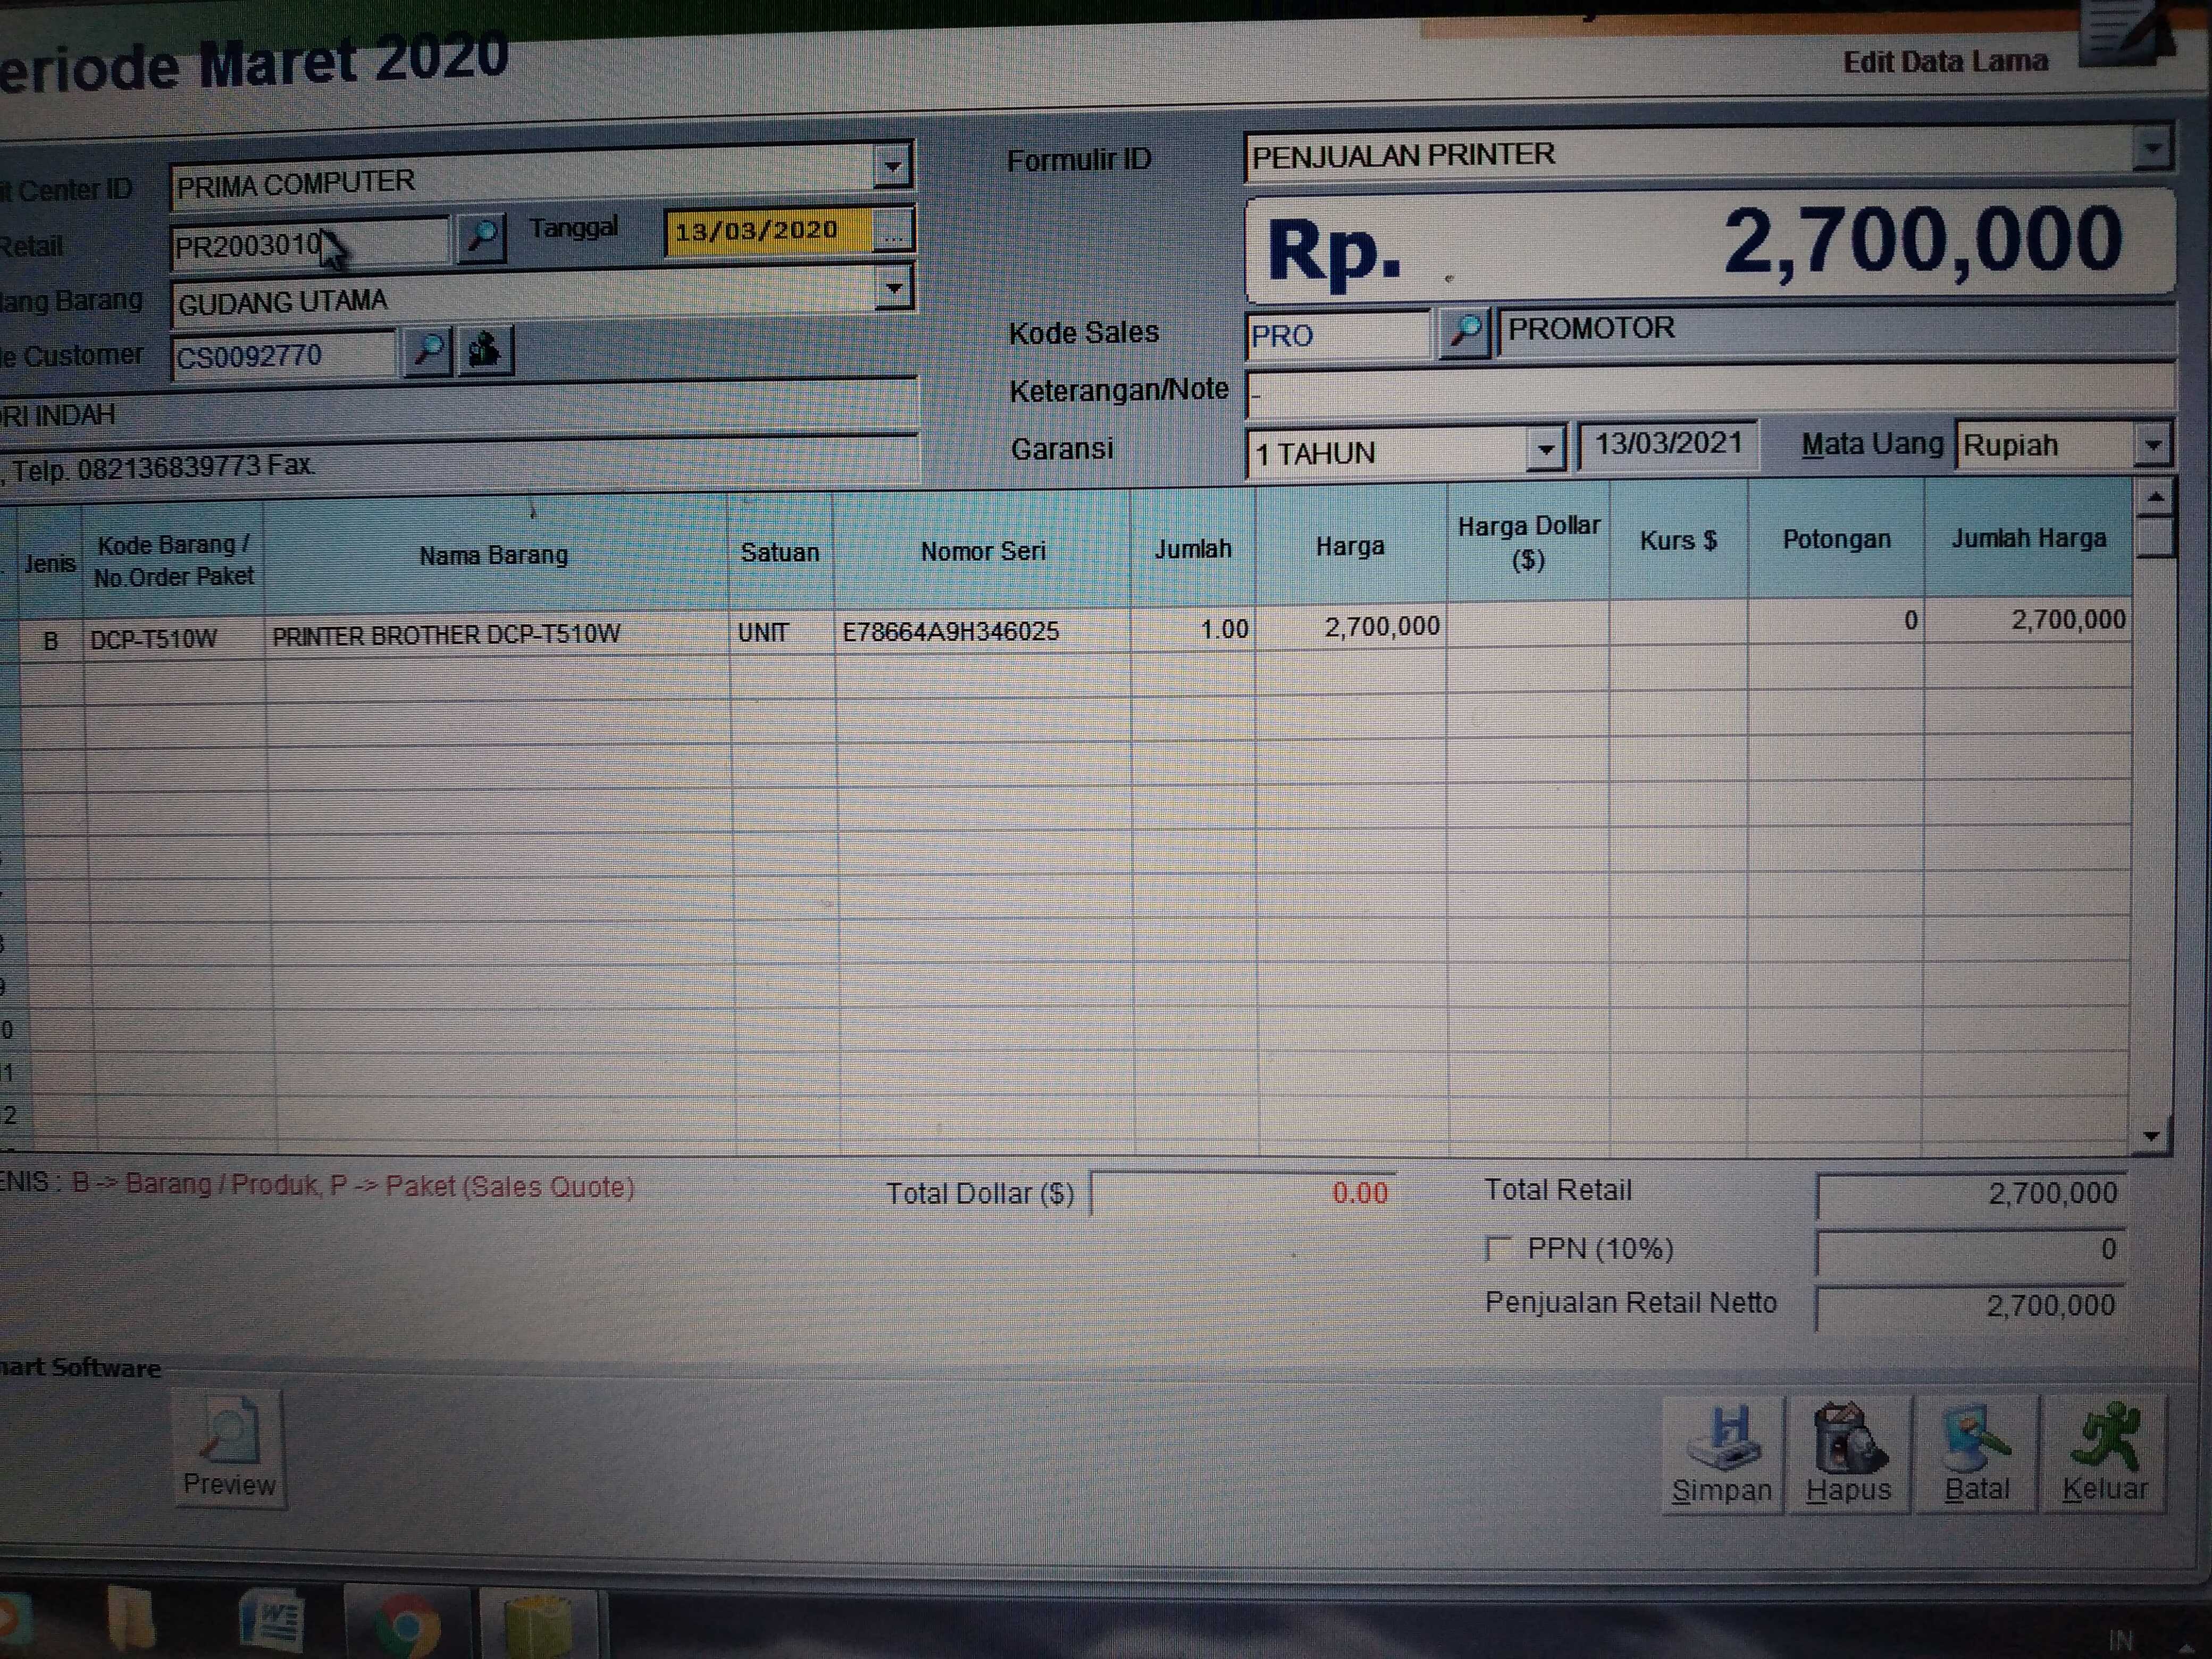Click the customer person icon
The height and width of the screenshot is (1659, 2212).
pos(485,351)
